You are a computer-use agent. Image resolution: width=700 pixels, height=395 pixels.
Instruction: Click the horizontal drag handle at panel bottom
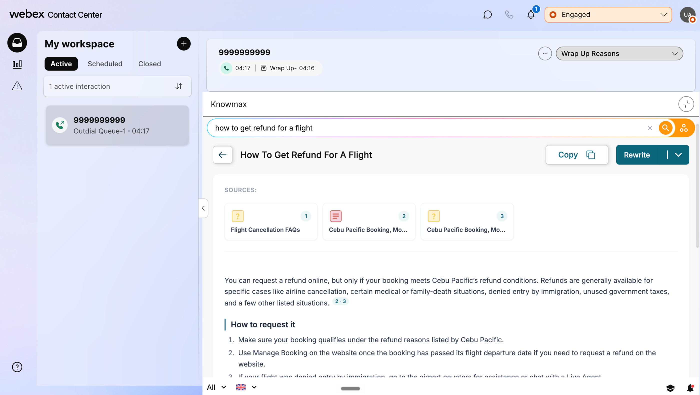point(350,388)
